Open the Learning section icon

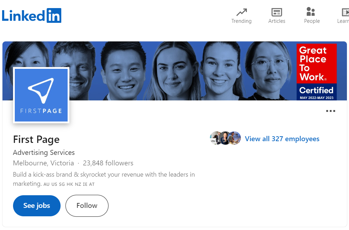click(x=345, y=12)
